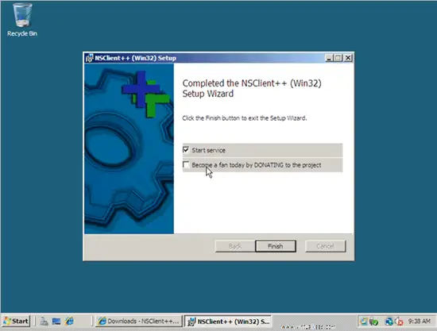437x331 pixels.
Task: Click the red X security alert tray icon
Action: click(399, 321)
